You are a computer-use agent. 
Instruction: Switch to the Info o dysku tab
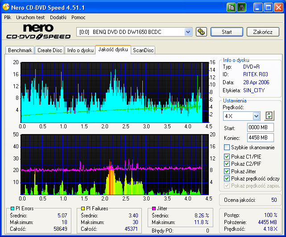(80, 50)
